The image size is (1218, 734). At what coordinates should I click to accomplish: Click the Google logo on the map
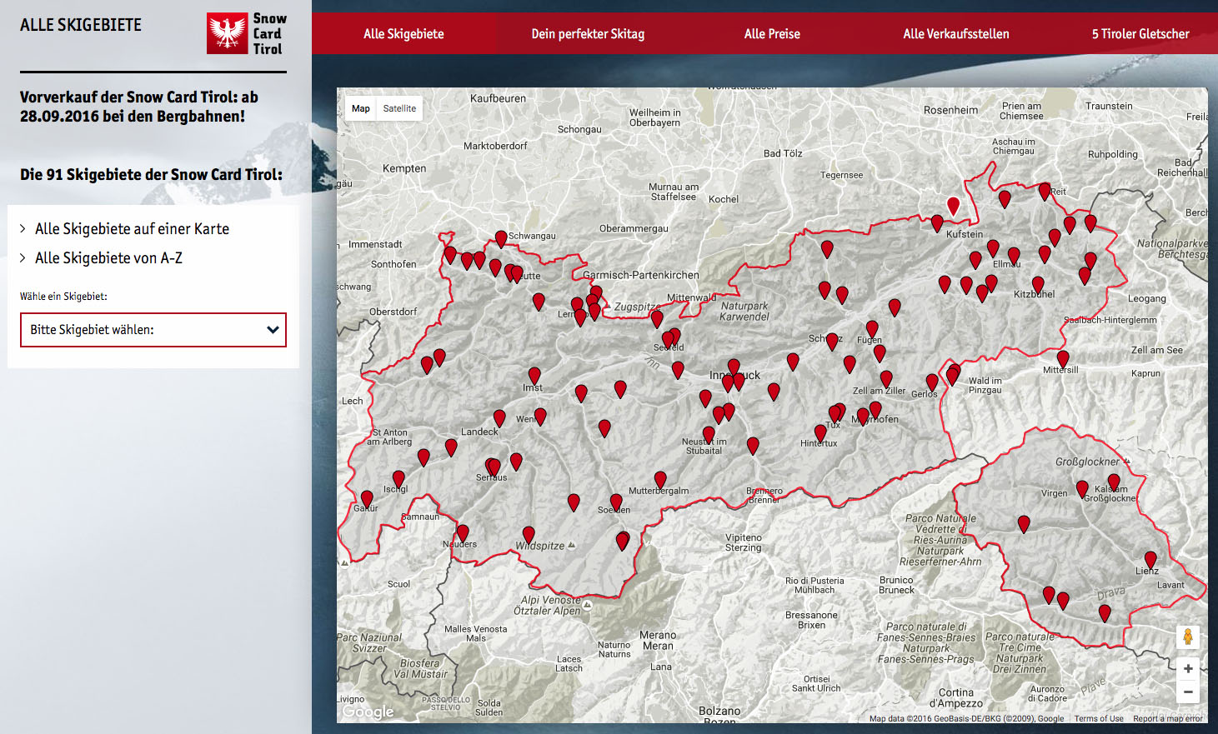tap(368, 712)
